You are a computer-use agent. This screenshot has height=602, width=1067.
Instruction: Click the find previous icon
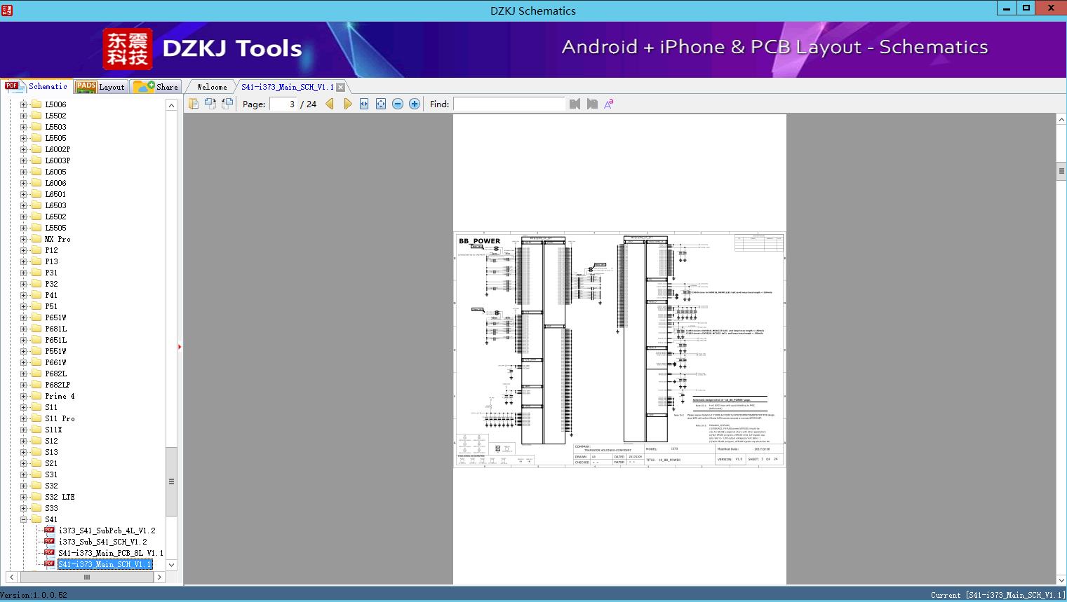[575, 104]
